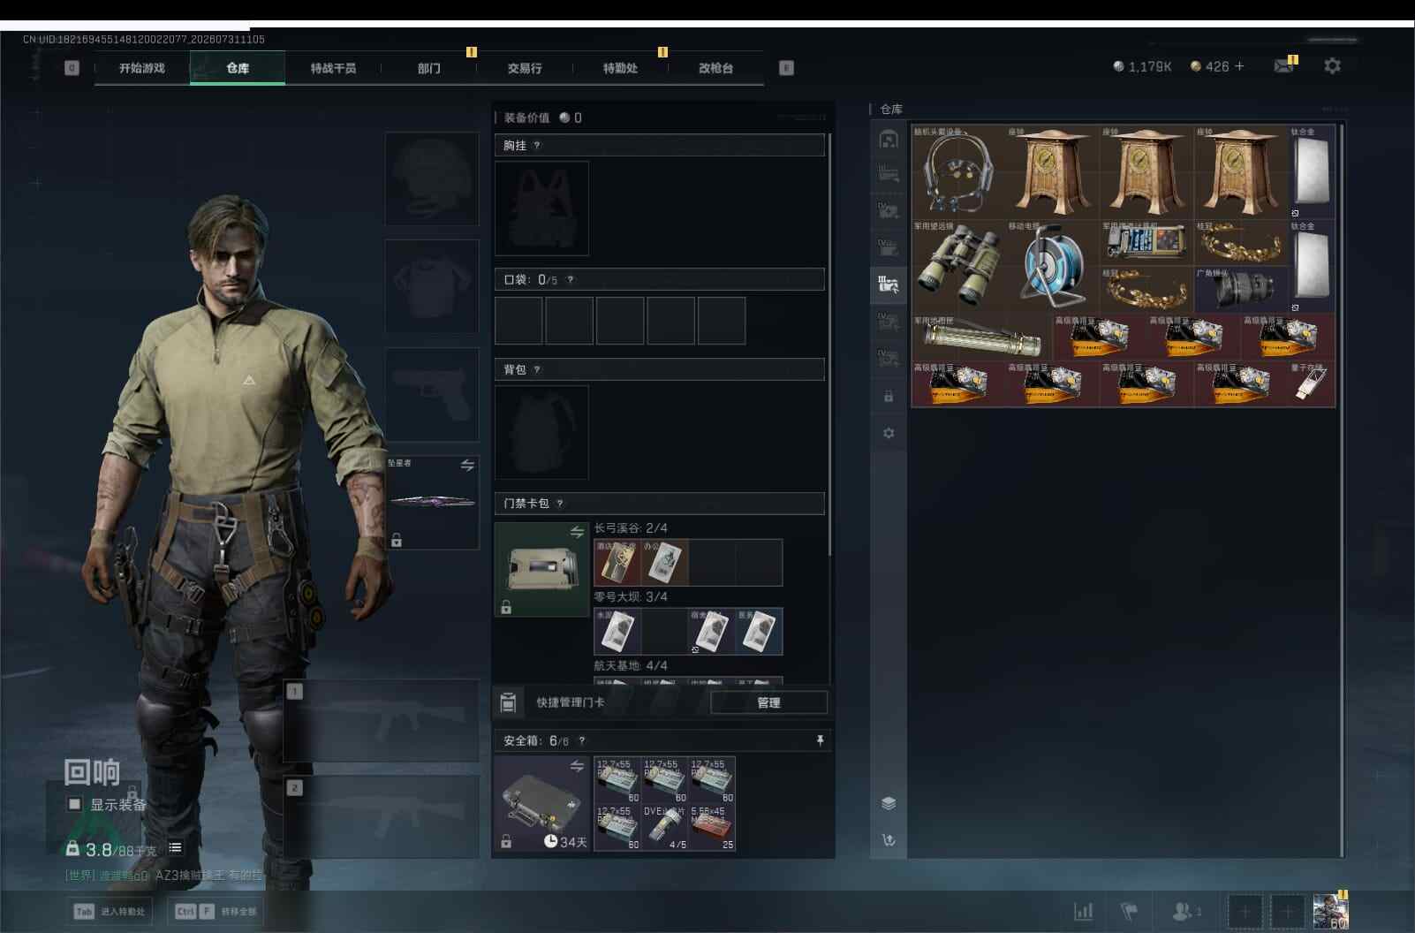Select the camera lens item in warehouse
Image resolution: width=1415 pixels, height=933 pixels.
[1241, 289]
